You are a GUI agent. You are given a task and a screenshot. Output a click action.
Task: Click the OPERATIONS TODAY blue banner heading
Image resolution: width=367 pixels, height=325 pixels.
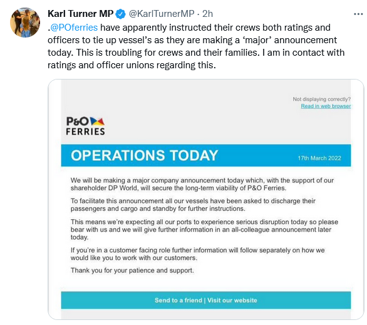click(x=145, y=155)
